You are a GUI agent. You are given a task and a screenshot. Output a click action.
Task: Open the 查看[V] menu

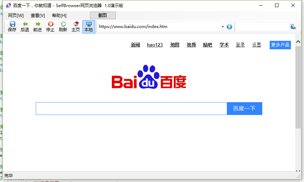click(x=38, y=16)
